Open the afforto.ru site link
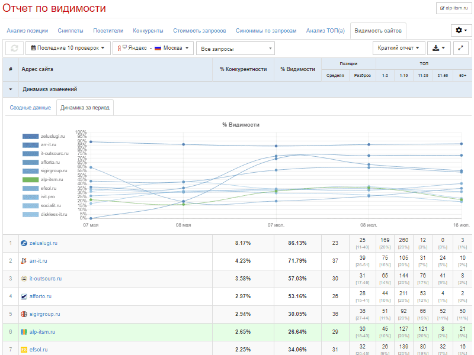The width and height of the screenshot is (474, 355). click(x=40, y=296)
